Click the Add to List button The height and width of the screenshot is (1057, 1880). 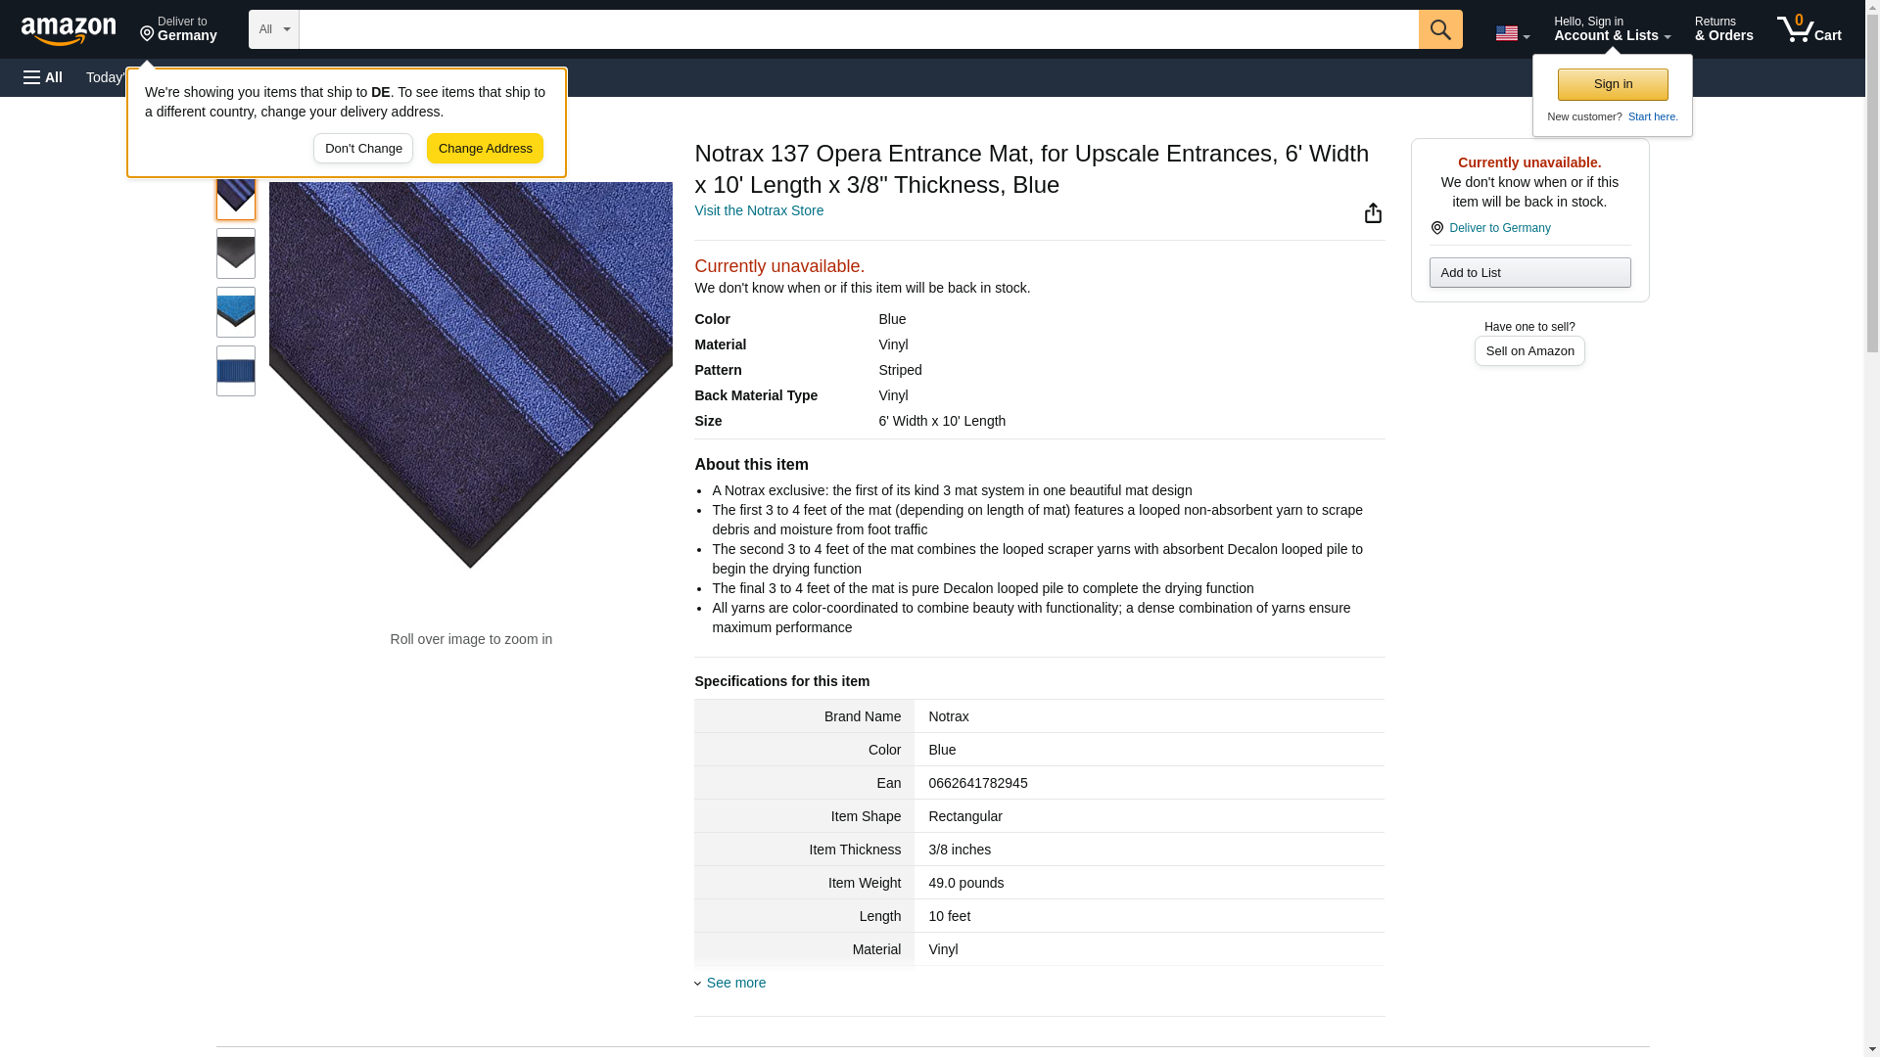click(x=1529, y=272)
